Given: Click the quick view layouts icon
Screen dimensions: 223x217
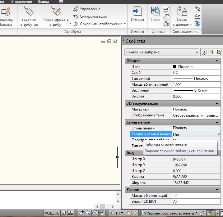Looking at the screenshot, I should (x=64, y=213).
